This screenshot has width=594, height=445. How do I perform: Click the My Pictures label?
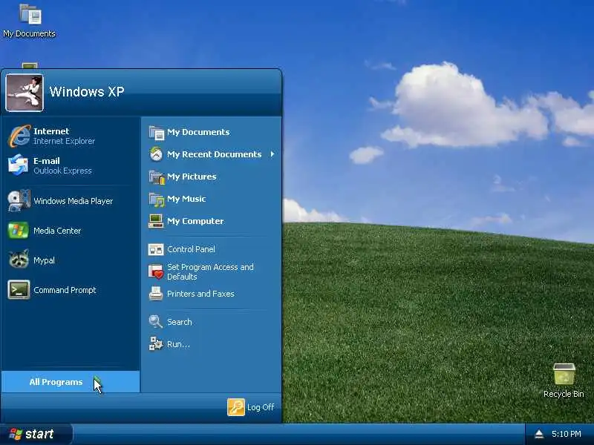click(x=192, y=177)
